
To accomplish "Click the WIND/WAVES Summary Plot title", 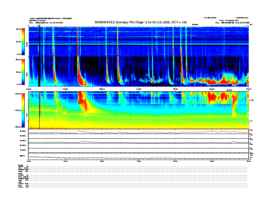I will (x=141, y=22).
